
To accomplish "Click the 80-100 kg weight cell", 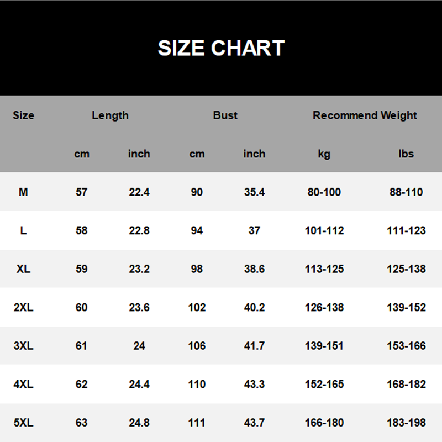I will click(x=324, y=192).
